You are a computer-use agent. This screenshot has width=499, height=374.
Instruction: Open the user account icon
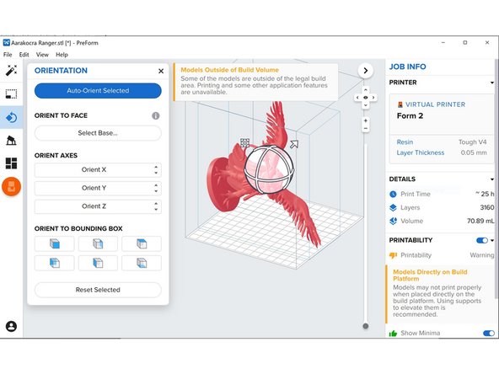(x=12, y=326)
